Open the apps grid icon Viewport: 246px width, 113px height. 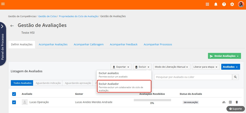pyautogui.click(x=207, y=4)
